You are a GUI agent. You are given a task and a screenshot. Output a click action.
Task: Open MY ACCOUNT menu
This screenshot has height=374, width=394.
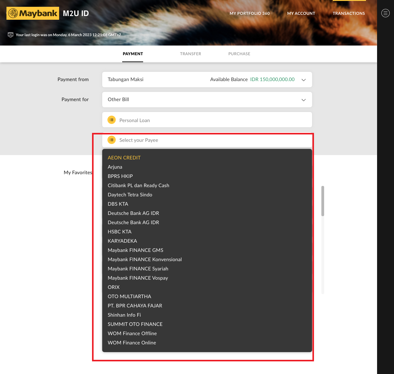coord(301,13)
